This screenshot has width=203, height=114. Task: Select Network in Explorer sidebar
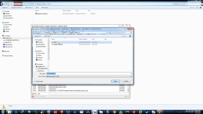pyautogui.click(x=7, y=51)
